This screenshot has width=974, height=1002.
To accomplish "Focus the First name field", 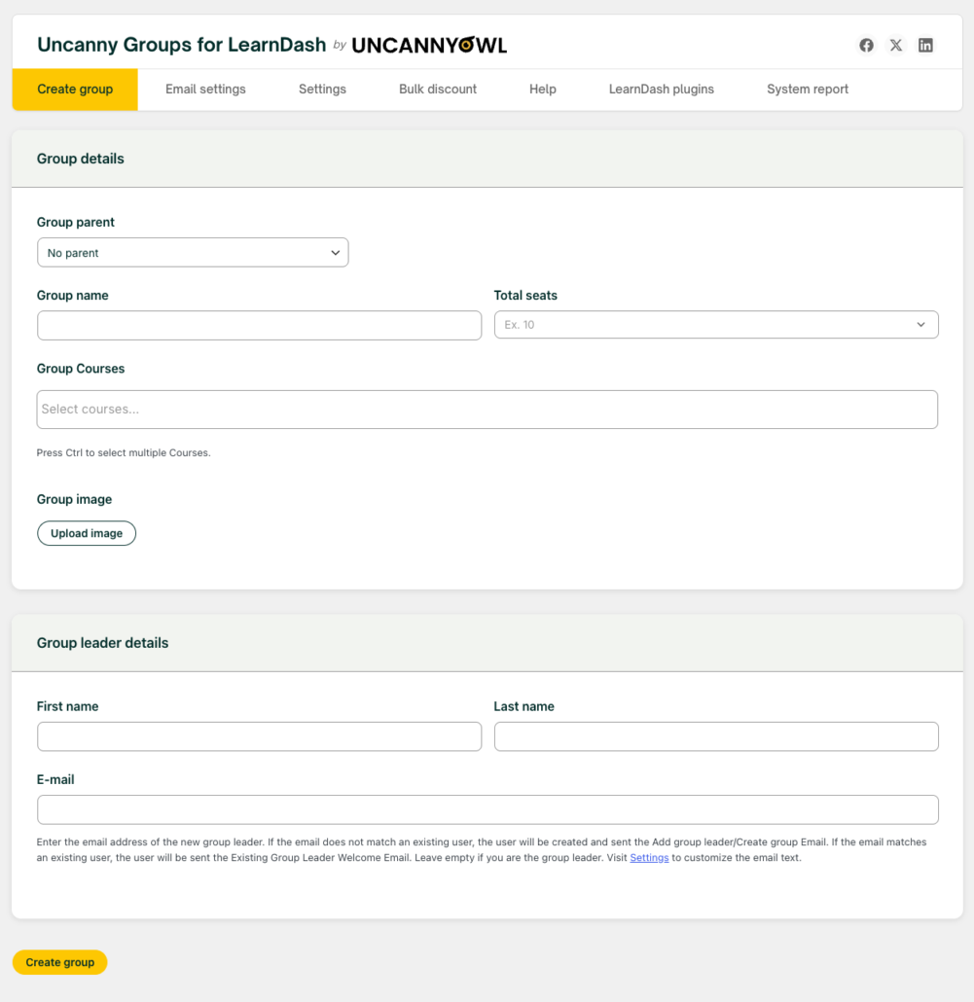I will (x=260, y=736).
